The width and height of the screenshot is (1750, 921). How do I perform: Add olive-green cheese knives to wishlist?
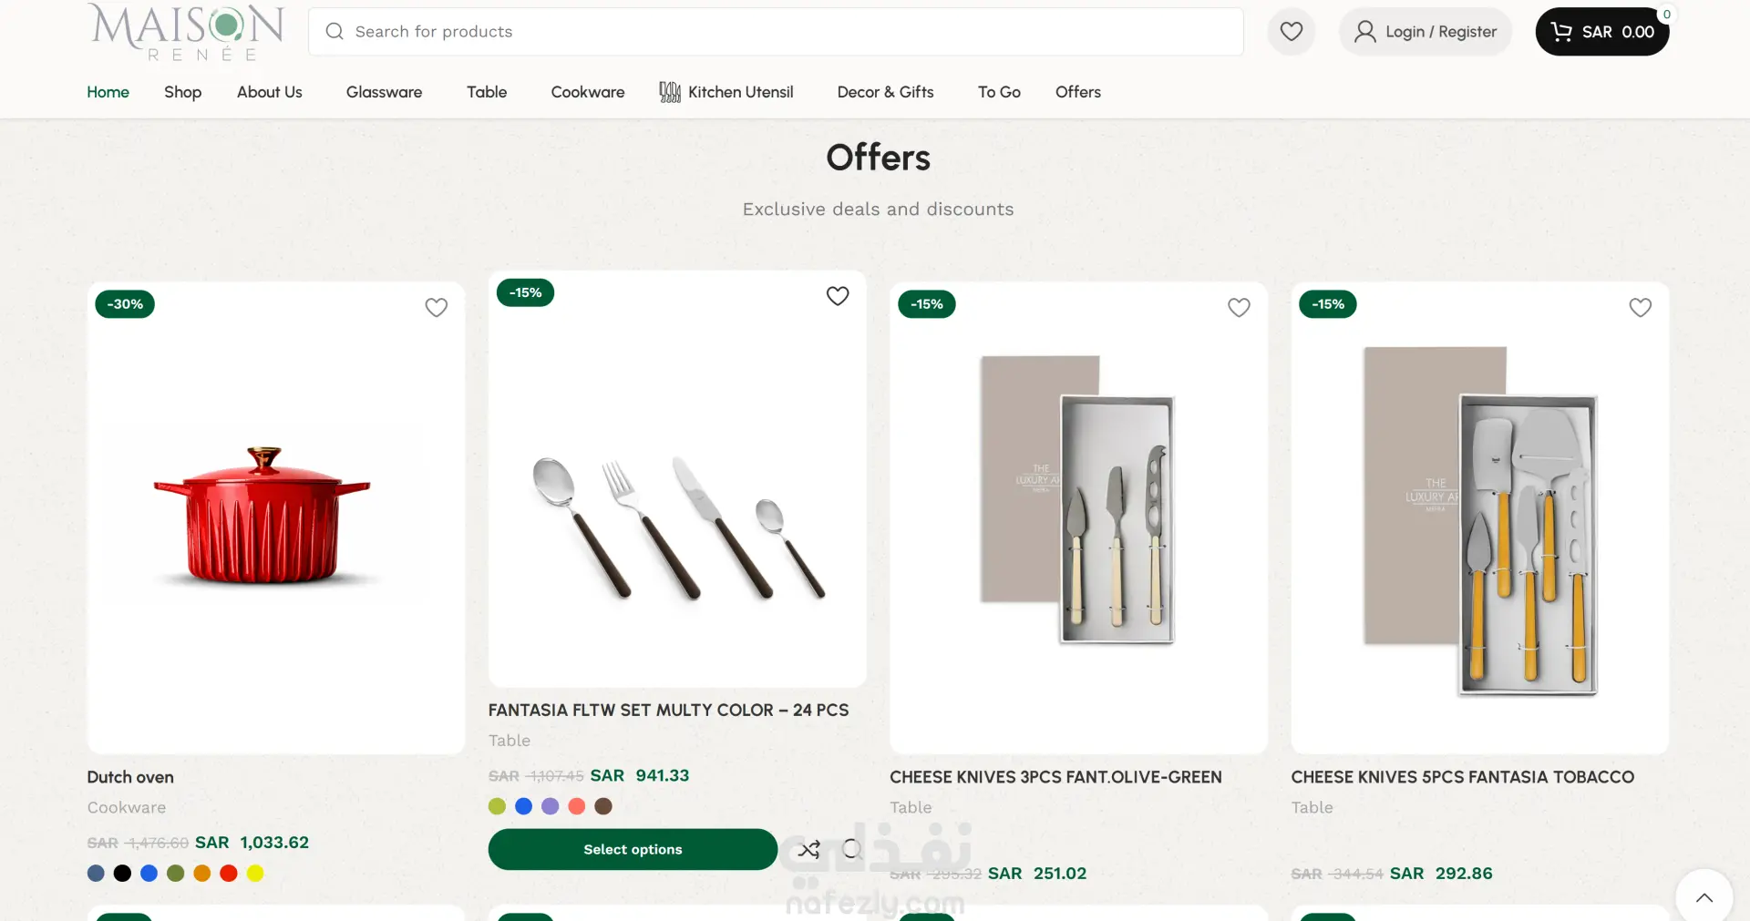point(1239,308)
